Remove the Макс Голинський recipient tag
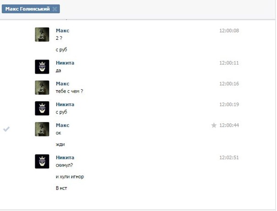This screenshot has height=211, width=277. coord(55,9)
